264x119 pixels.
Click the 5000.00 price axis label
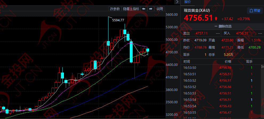pyautogui.click(x=172, y=39)
